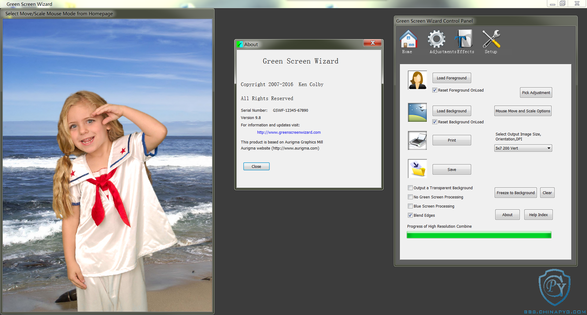The width and height of the screenshot is (587, 315).
Task: Click Freeze to Background button
Action: pyautogui.click(x=516, y=193)
